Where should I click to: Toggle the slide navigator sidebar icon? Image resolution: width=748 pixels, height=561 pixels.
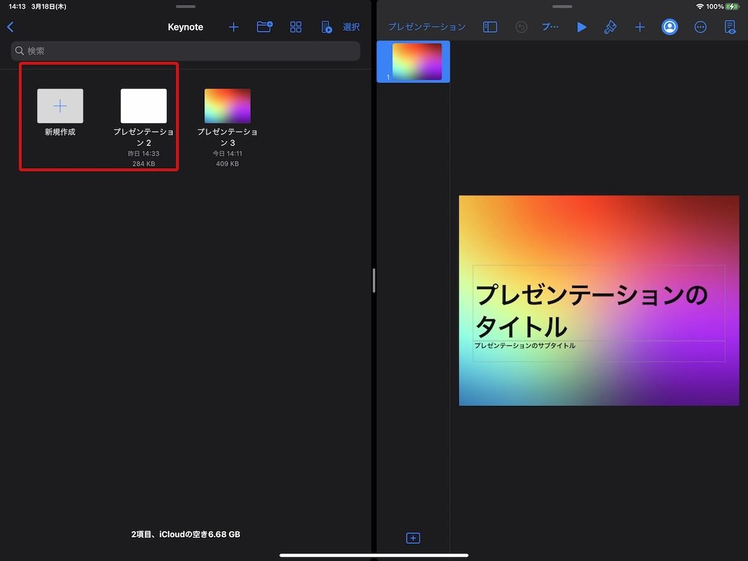(491, 27)
